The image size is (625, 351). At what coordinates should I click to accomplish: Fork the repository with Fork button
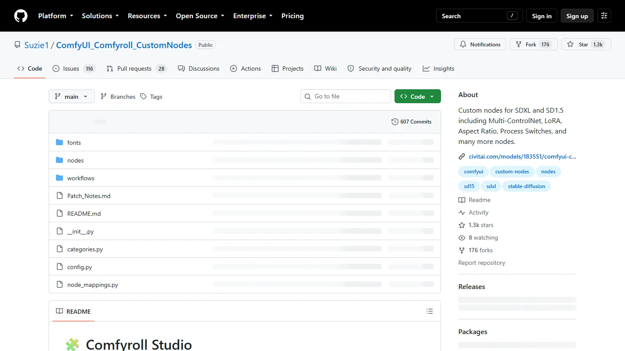[x=533, y=44]
